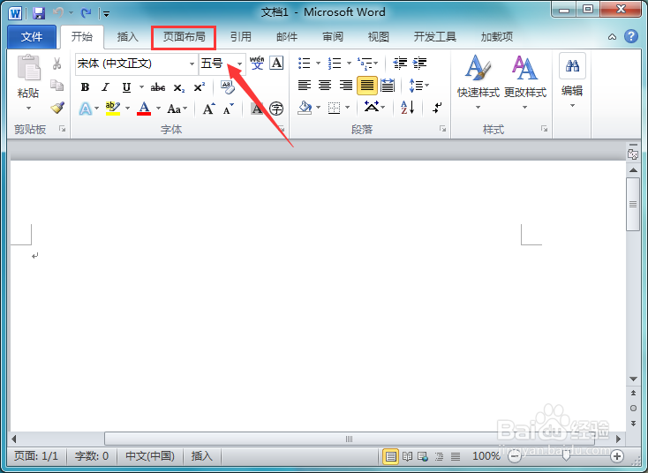648x473 pixels.
Task: Click the Shrink Font icon
Action: [228, 109]
